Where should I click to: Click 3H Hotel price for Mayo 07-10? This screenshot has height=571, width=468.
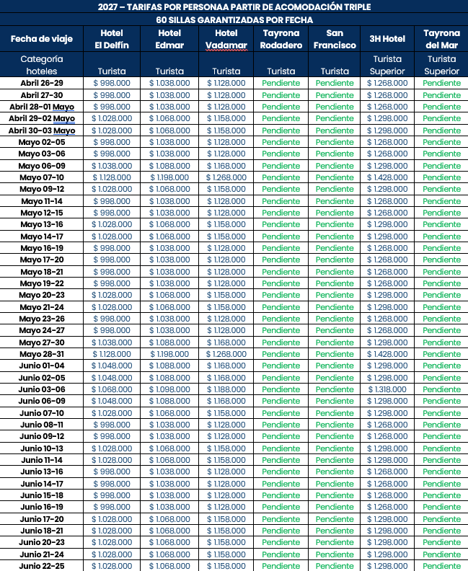point(387,177)
